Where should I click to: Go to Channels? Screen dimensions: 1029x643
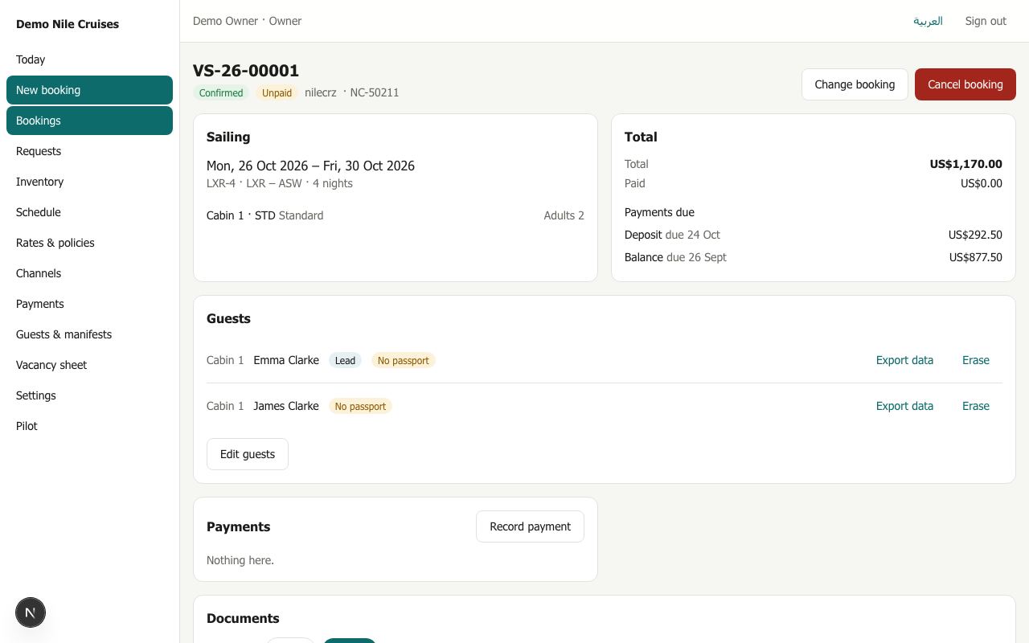point(89,273)
